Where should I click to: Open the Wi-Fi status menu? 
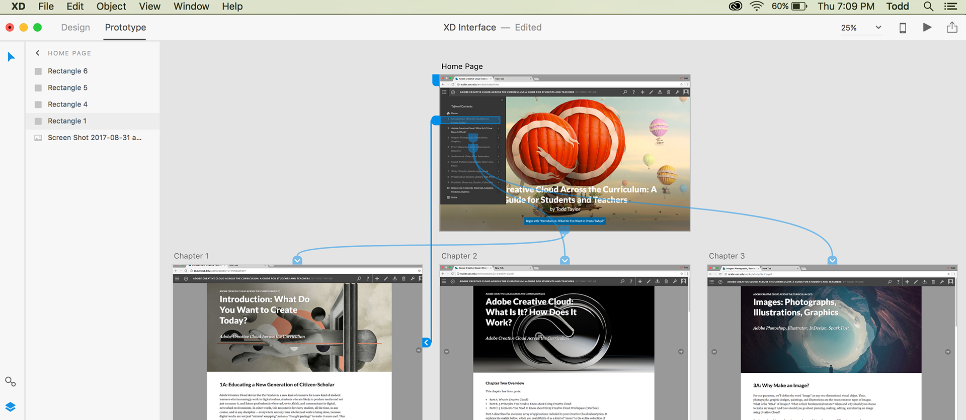click(x=757, y=7)
